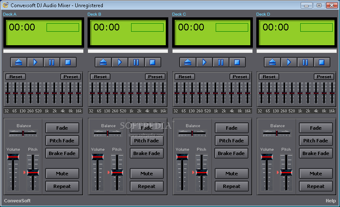Click the Deck A Volume fader
This screenshot has width=340, height=207.
(13, 172)
